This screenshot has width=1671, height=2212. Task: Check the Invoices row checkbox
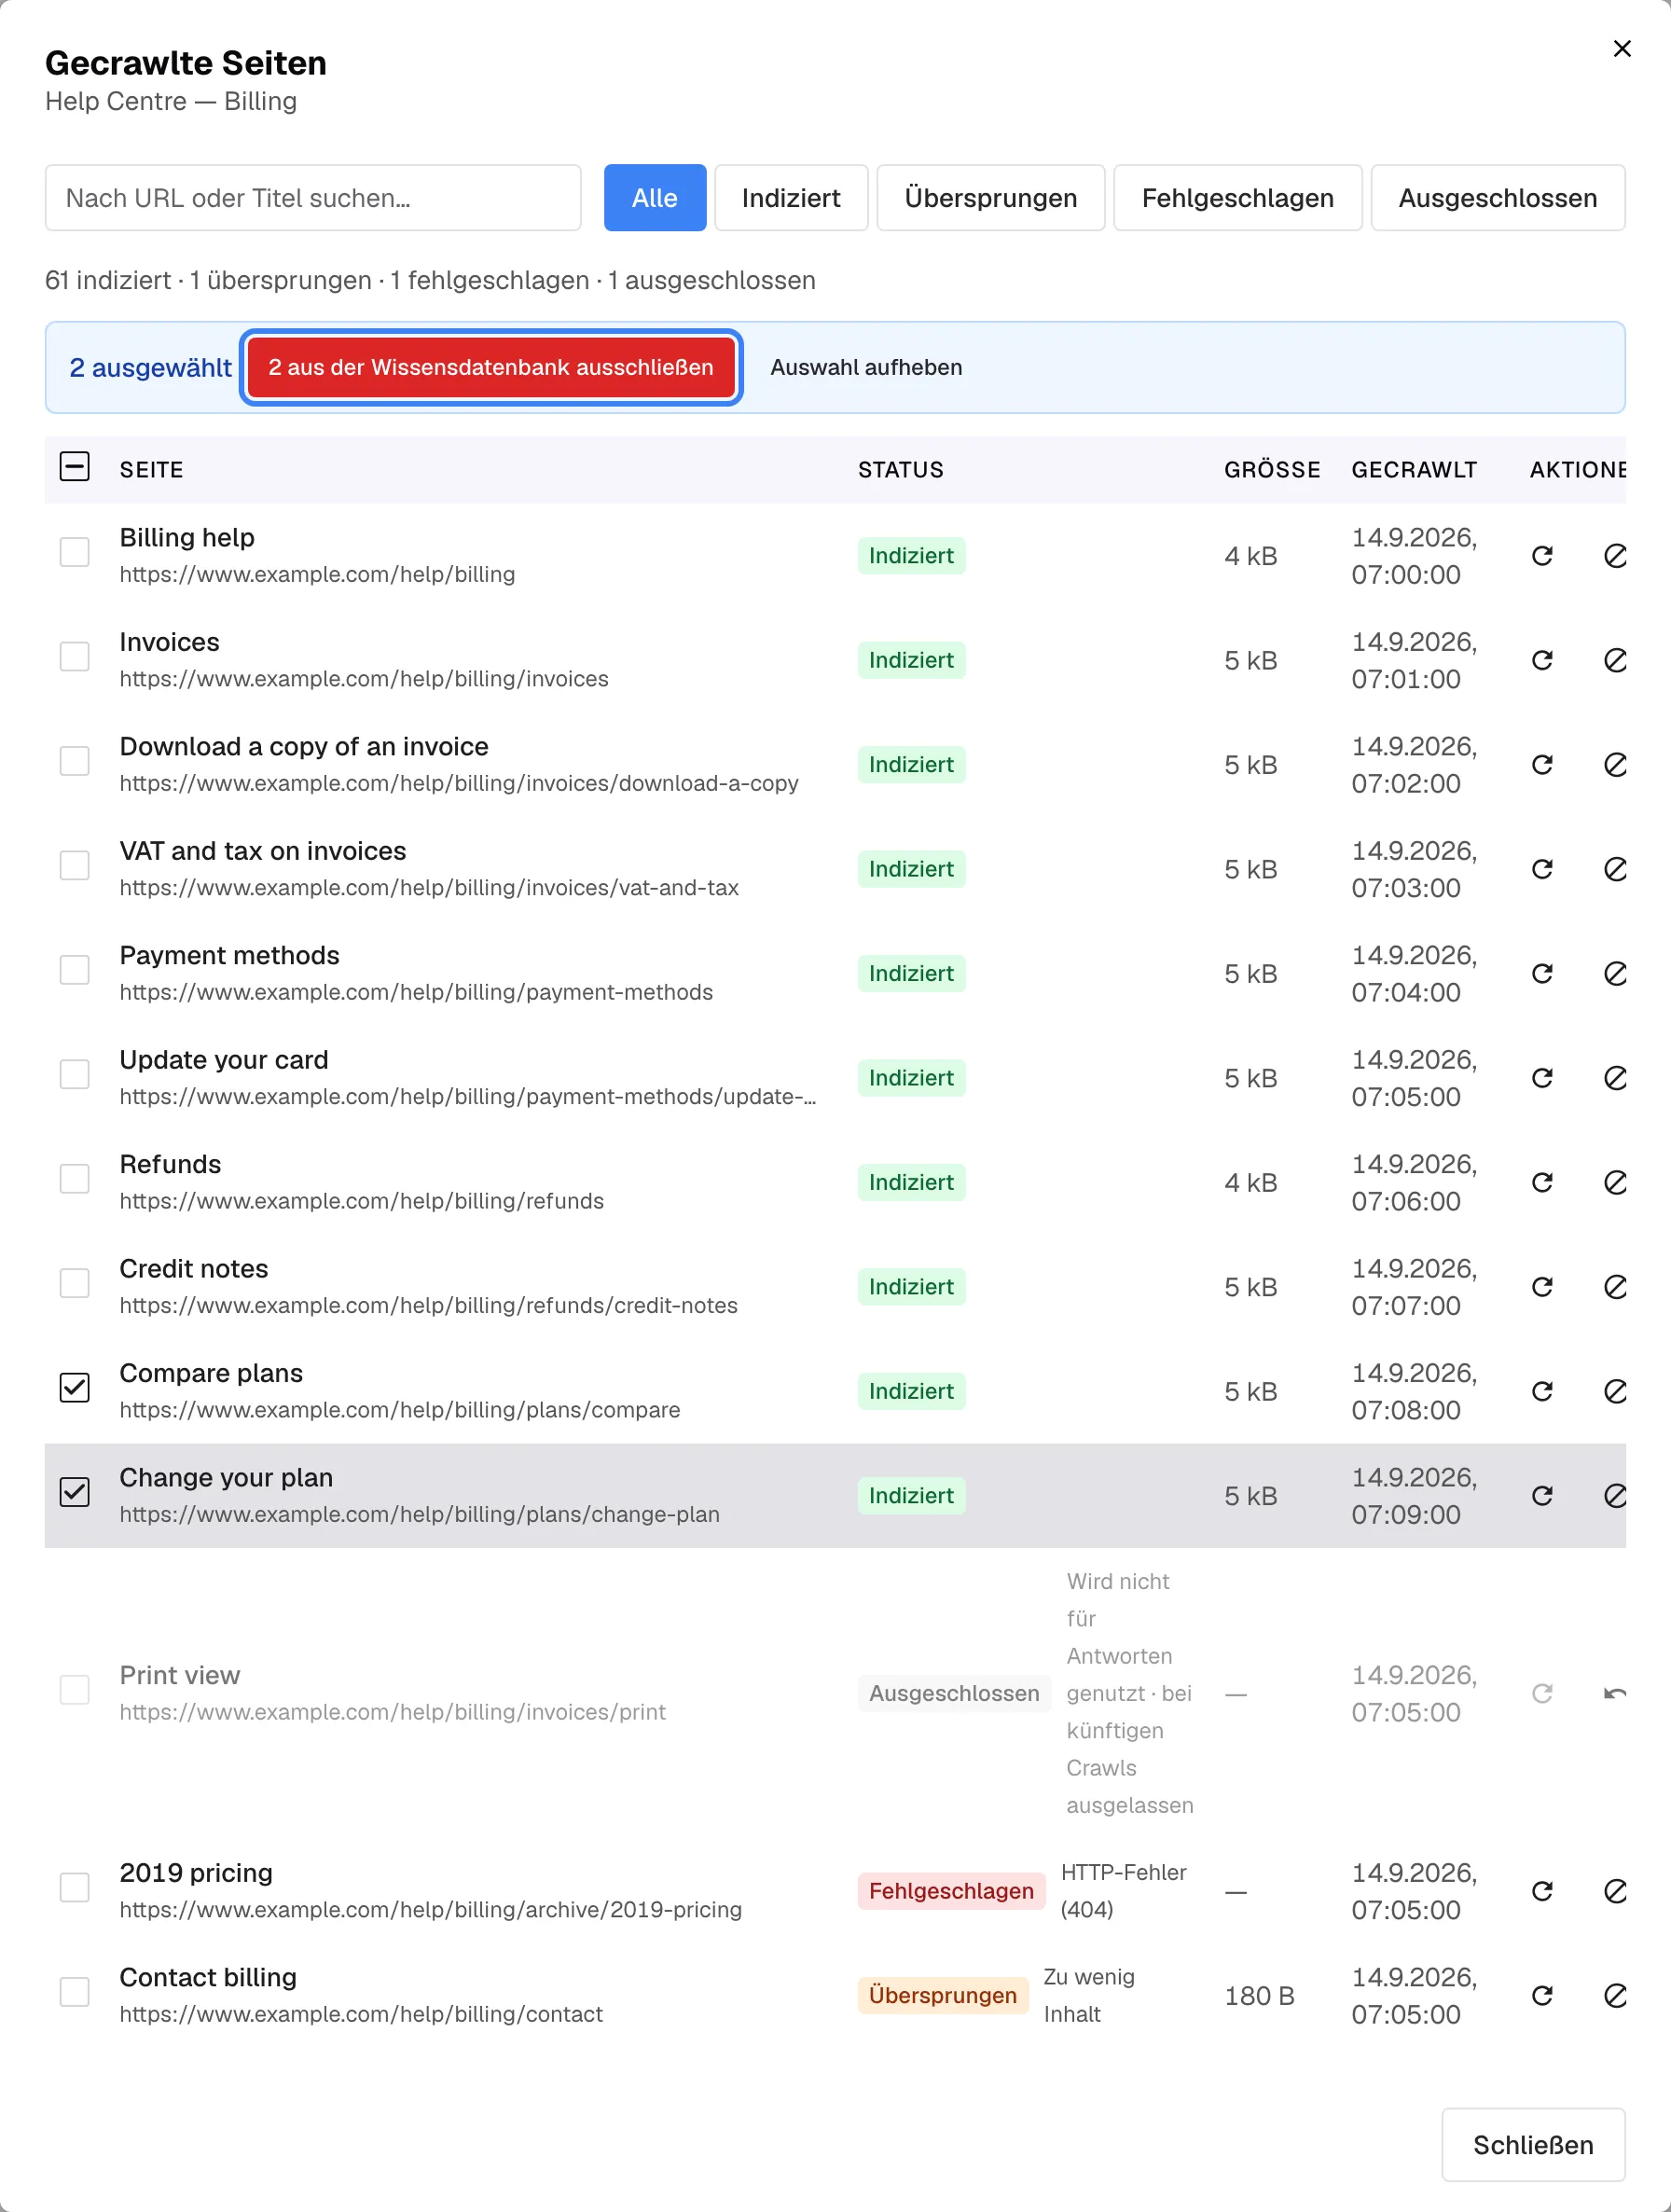point(75,657)
